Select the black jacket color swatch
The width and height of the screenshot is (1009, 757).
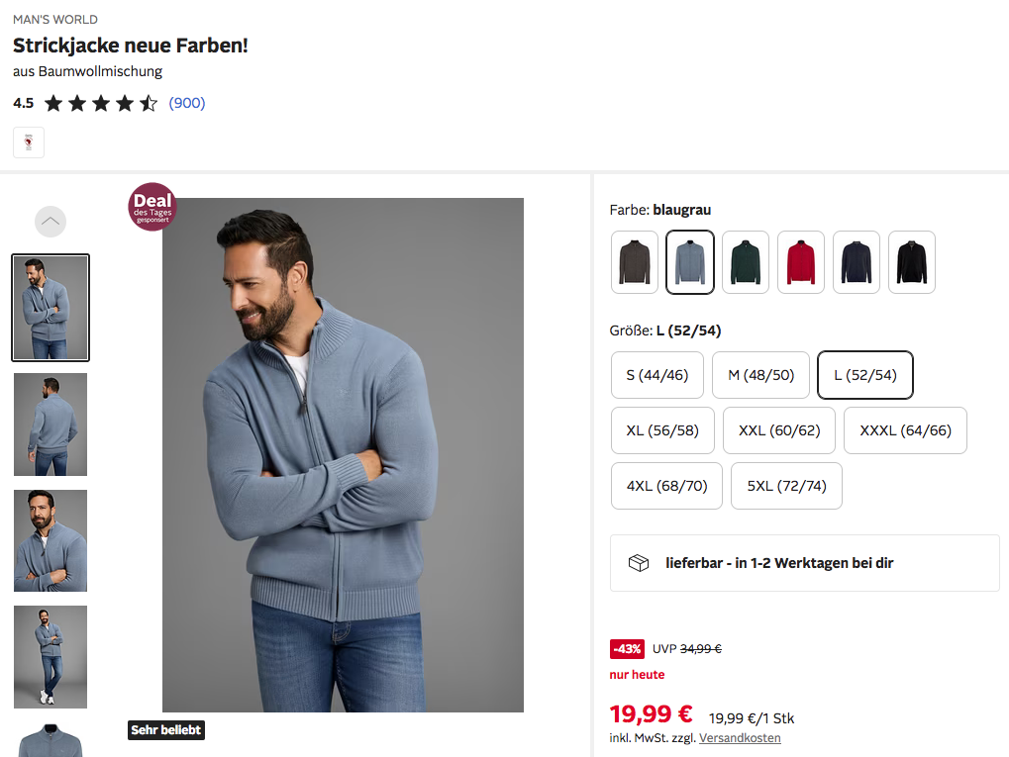912,262
